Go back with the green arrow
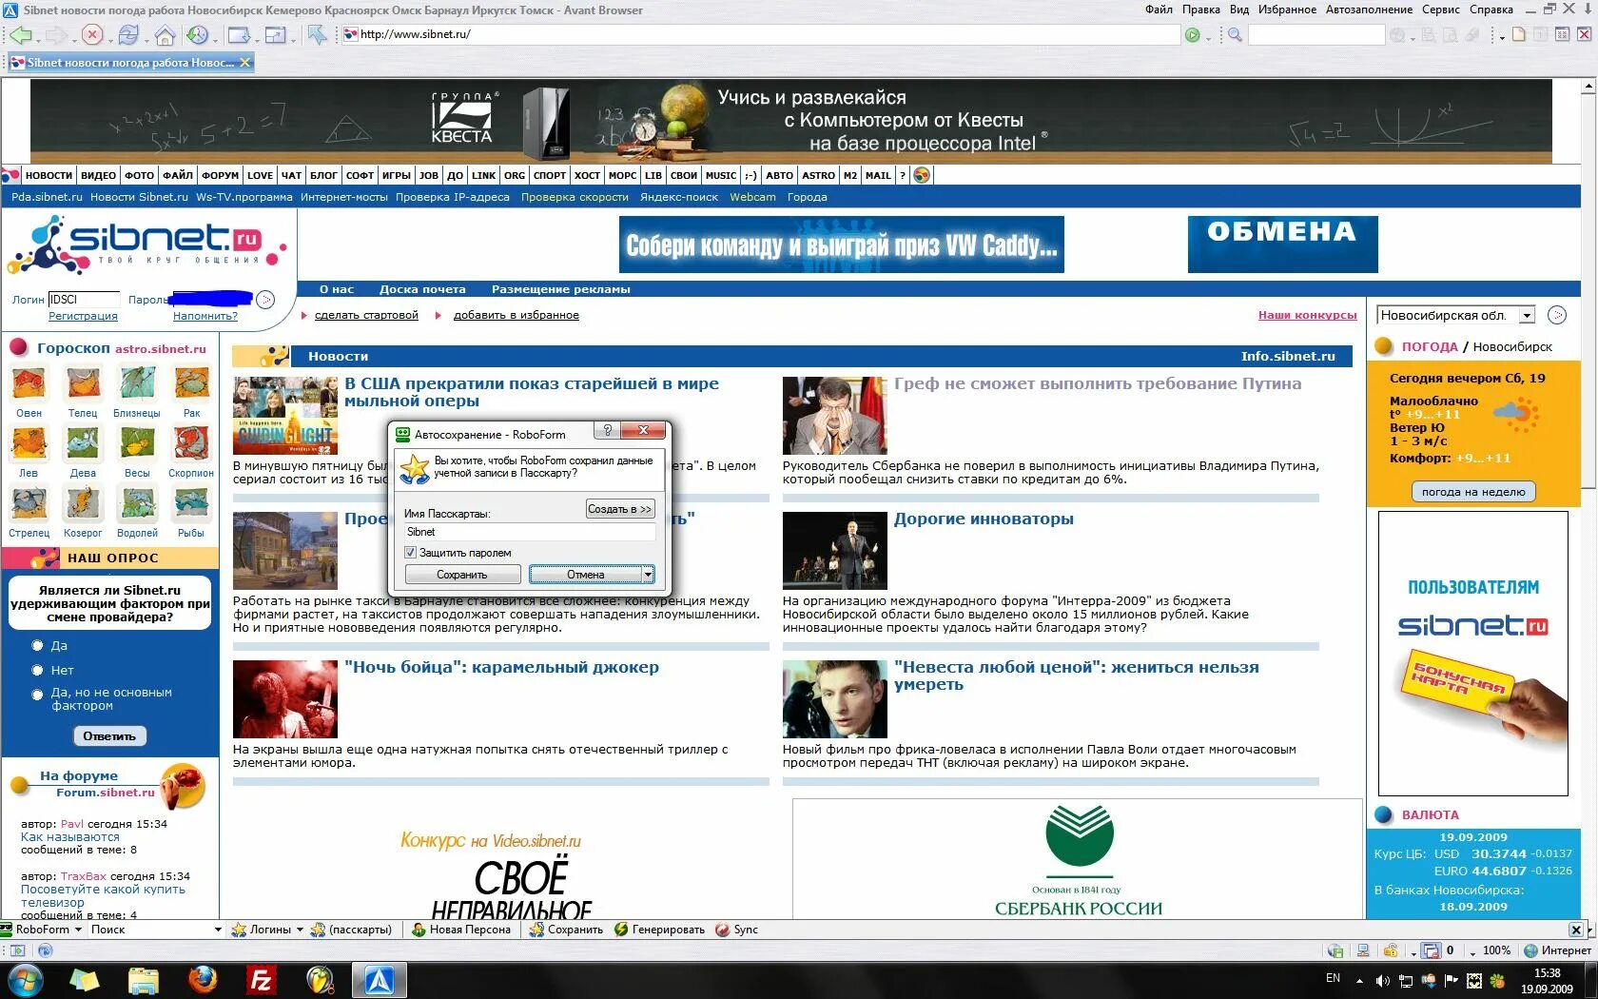The image size is (1598, 999). pos(20,35)
